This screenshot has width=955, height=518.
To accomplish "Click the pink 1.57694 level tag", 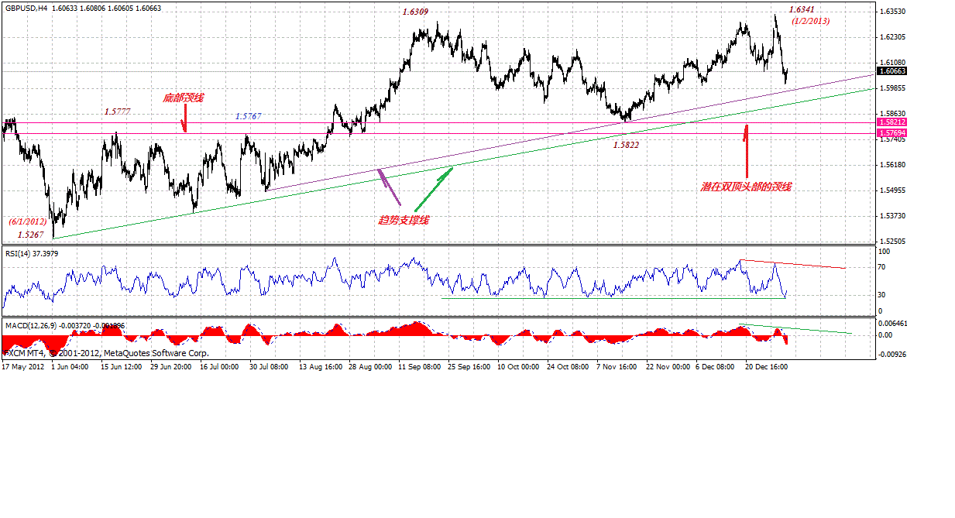I will coord(892,133).
